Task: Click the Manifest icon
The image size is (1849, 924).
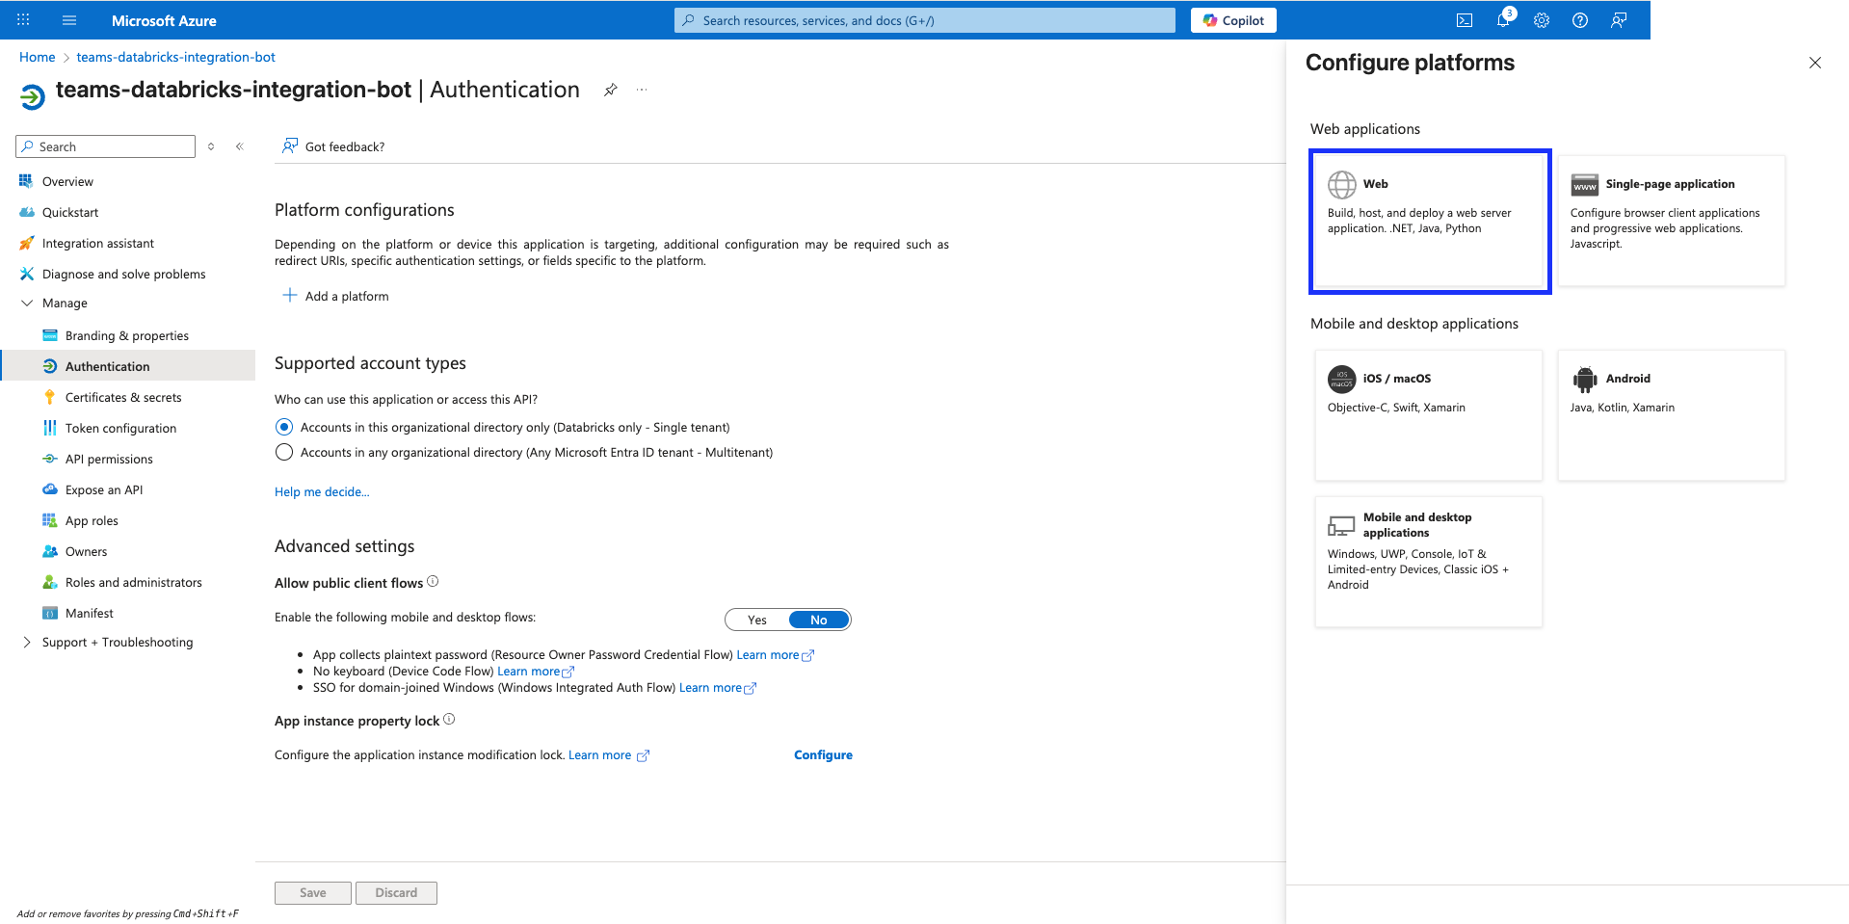Action: point(50,613)
